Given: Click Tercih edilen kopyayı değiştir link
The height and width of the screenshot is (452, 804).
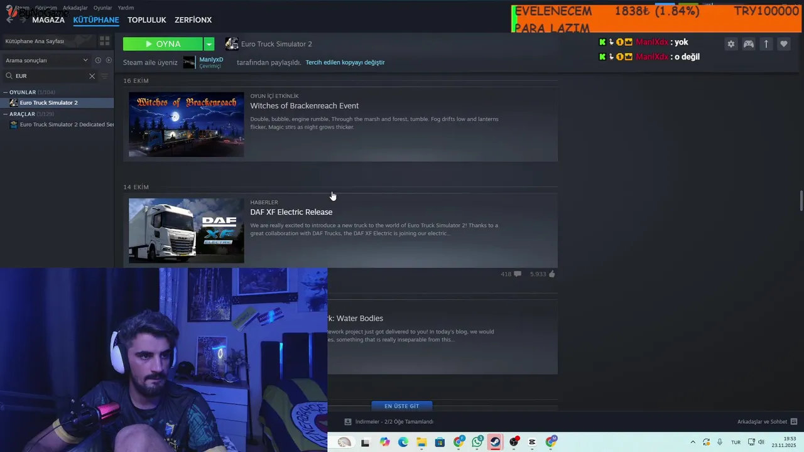Looking at the screenshot, I should click(x=345, y=62).
